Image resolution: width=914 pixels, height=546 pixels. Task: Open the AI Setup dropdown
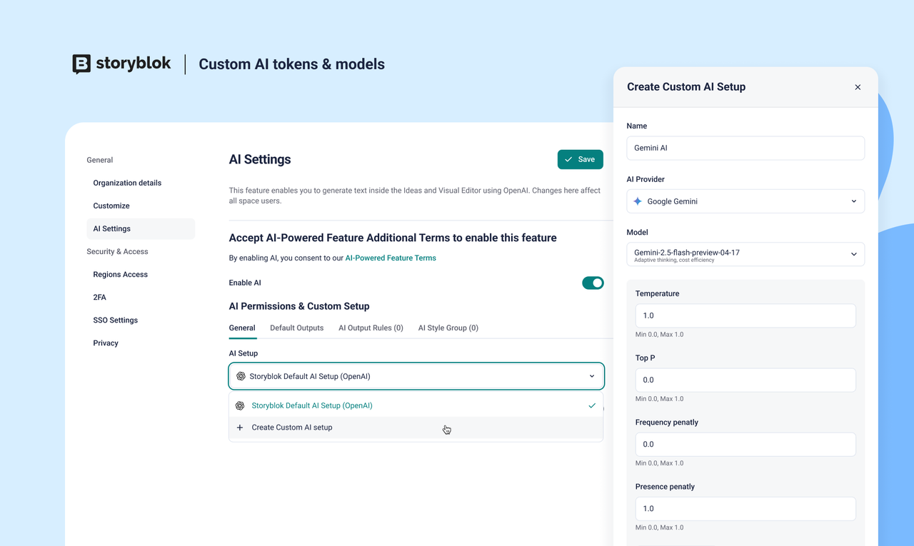[416, 375]
